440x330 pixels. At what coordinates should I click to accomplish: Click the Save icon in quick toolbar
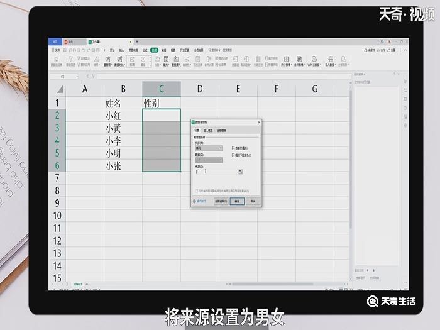click(x=65, y=50)
